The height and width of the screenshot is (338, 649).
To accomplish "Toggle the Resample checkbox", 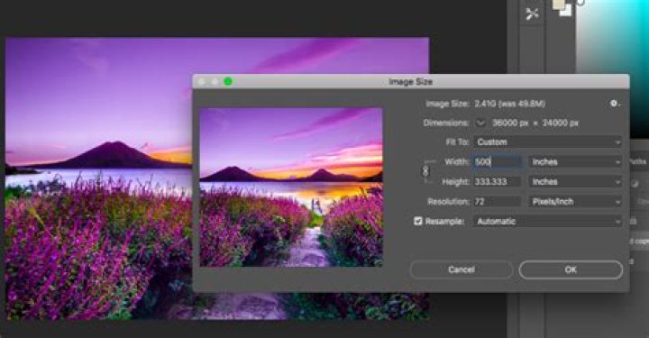I will click(418, 221).
